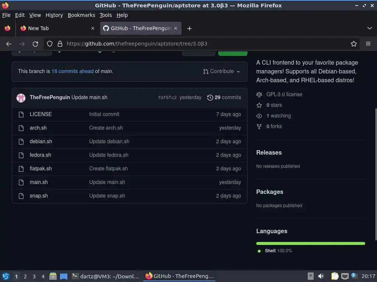The width and height of the screenshot is (377, 282).
Task: Open the 'Create flatpak.sh' commit message
Action: 109,169
